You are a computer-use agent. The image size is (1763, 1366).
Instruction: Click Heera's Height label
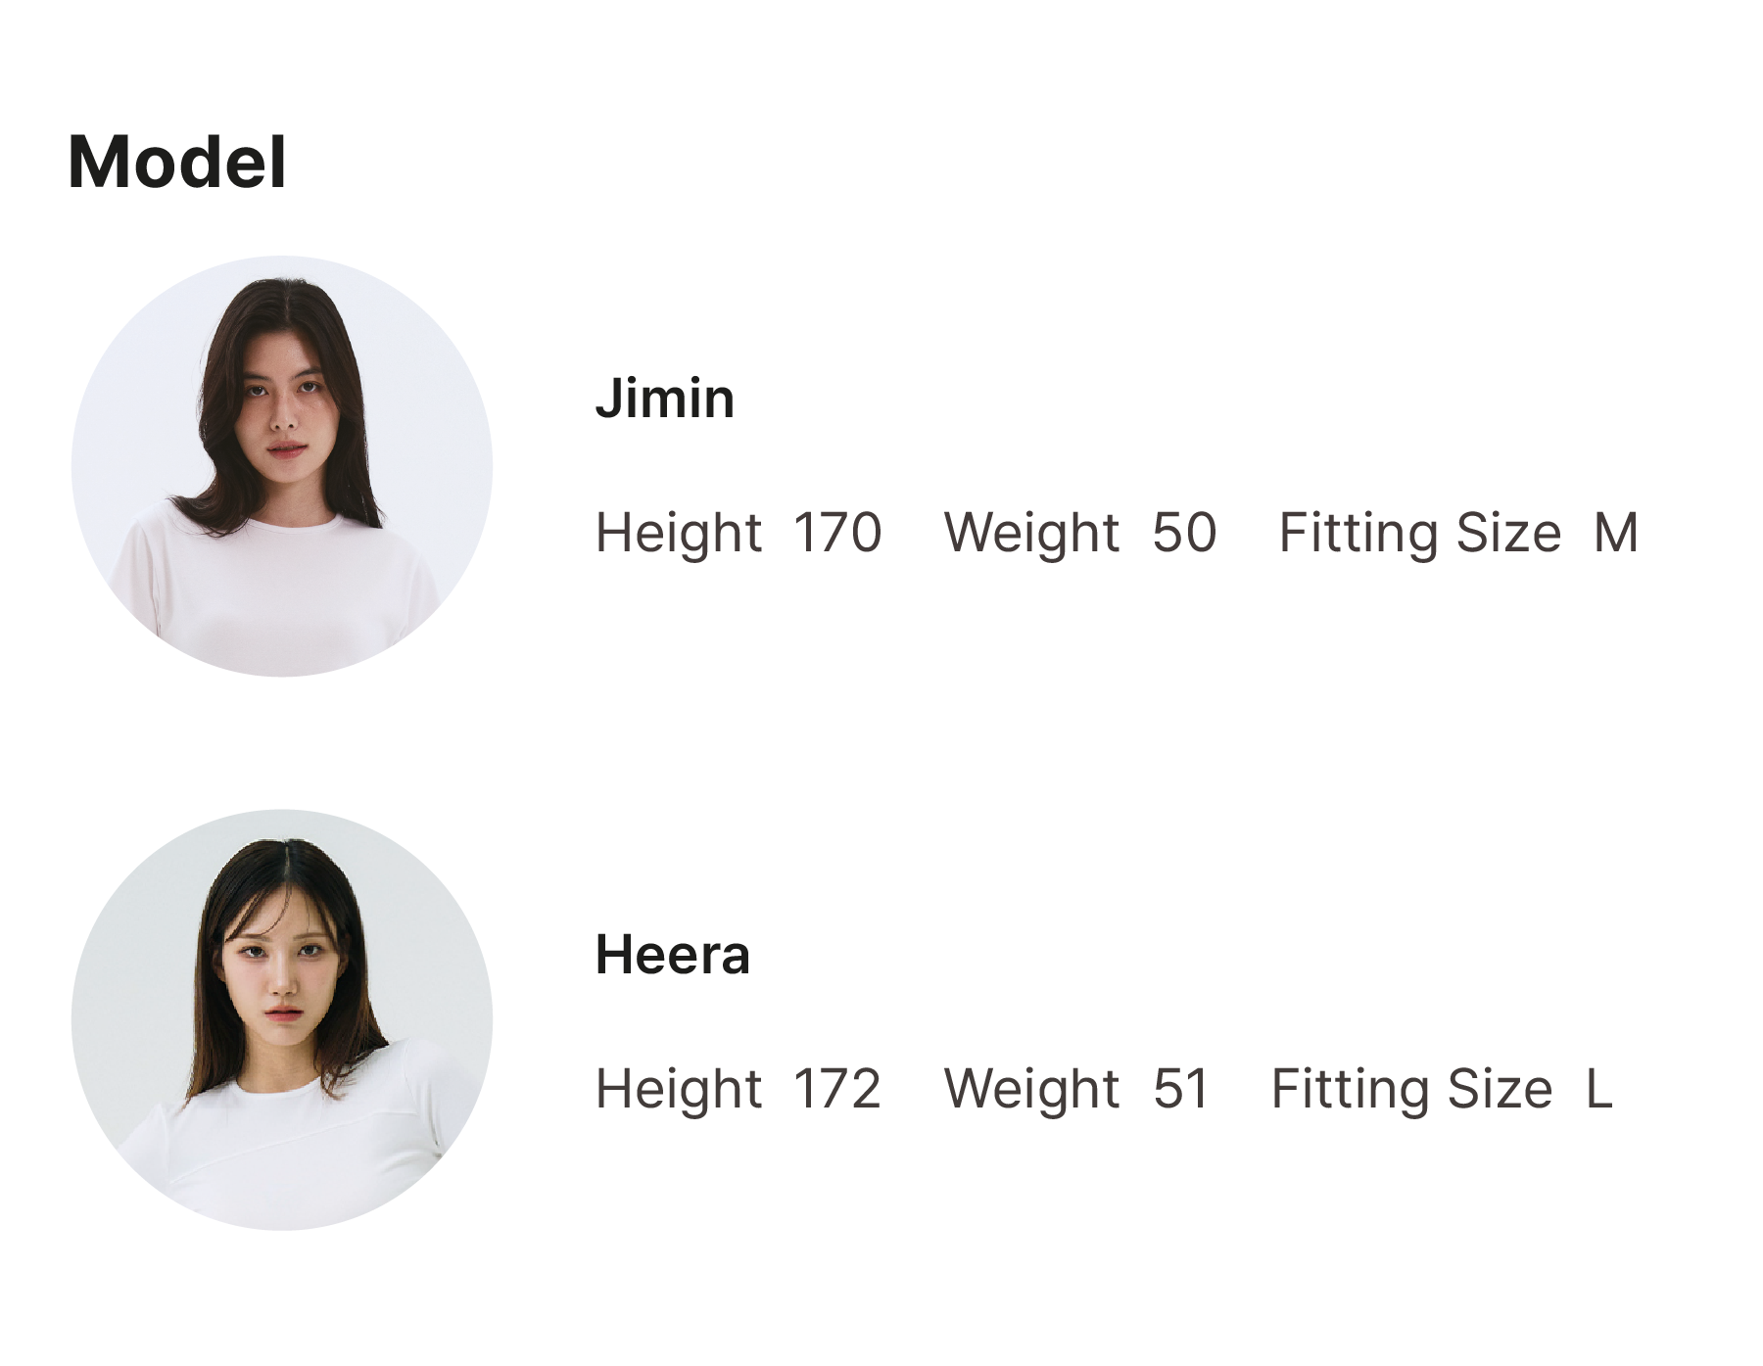(x=679, y=1089)
